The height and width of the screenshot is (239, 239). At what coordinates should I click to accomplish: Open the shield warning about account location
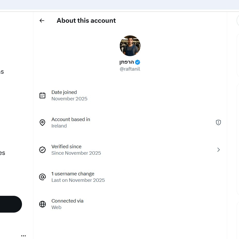pos(218,122)
